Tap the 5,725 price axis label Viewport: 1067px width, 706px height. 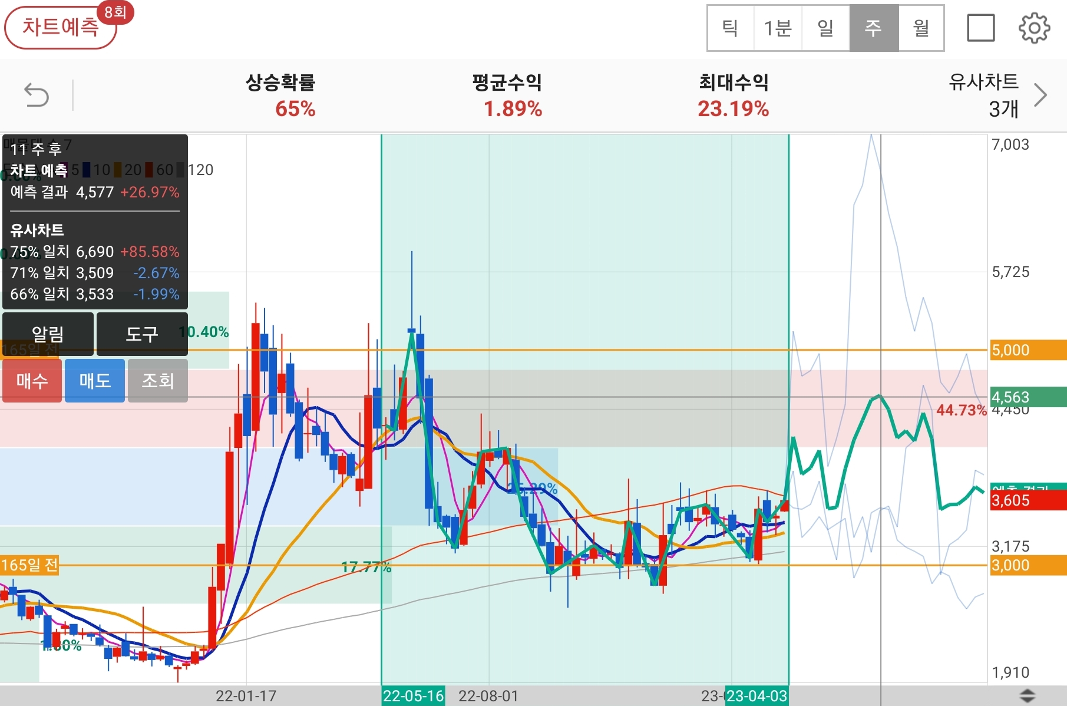tap(1010, 272)
